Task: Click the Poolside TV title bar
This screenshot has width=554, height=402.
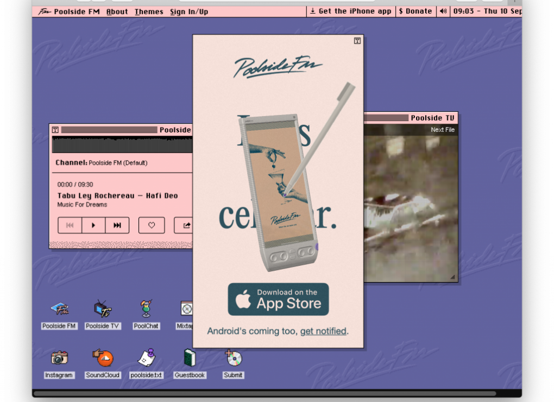Action: click(411, 118)
